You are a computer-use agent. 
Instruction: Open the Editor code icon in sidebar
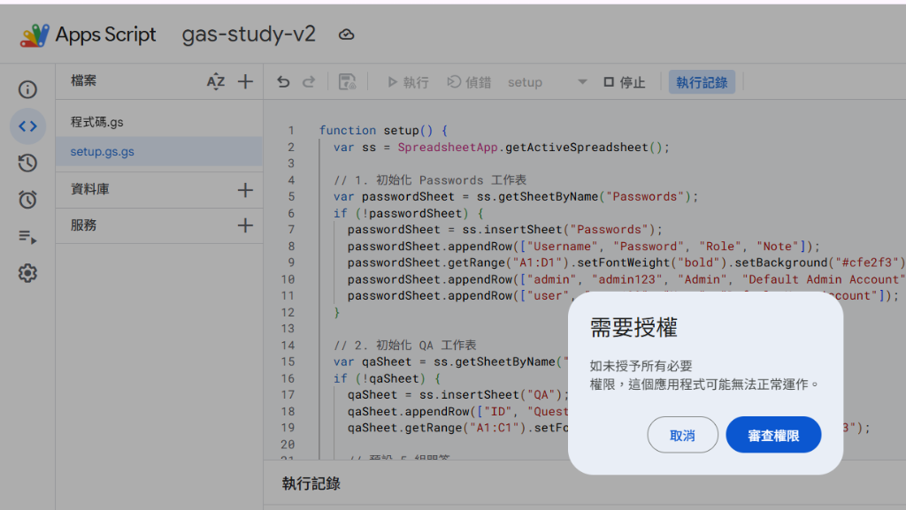click(27, 126)
